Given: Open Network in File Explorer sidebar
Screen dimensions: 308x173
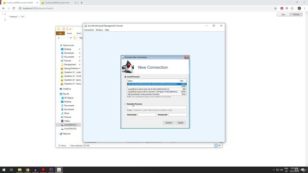Looking at the screenshot, I should click(66, 134).
